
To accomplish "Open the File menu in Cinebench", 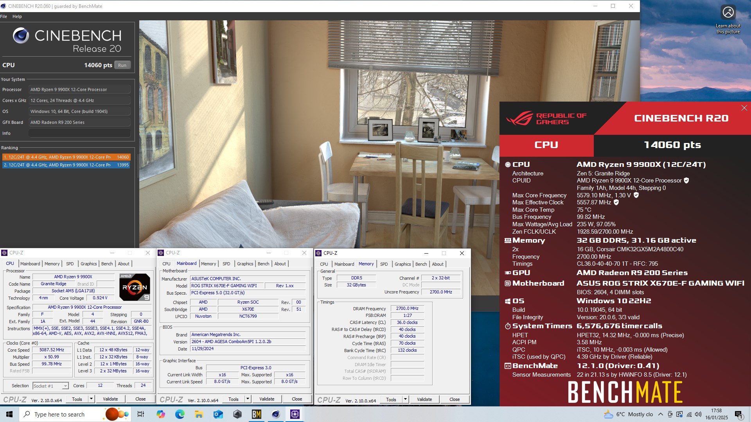I will (4, 16).
